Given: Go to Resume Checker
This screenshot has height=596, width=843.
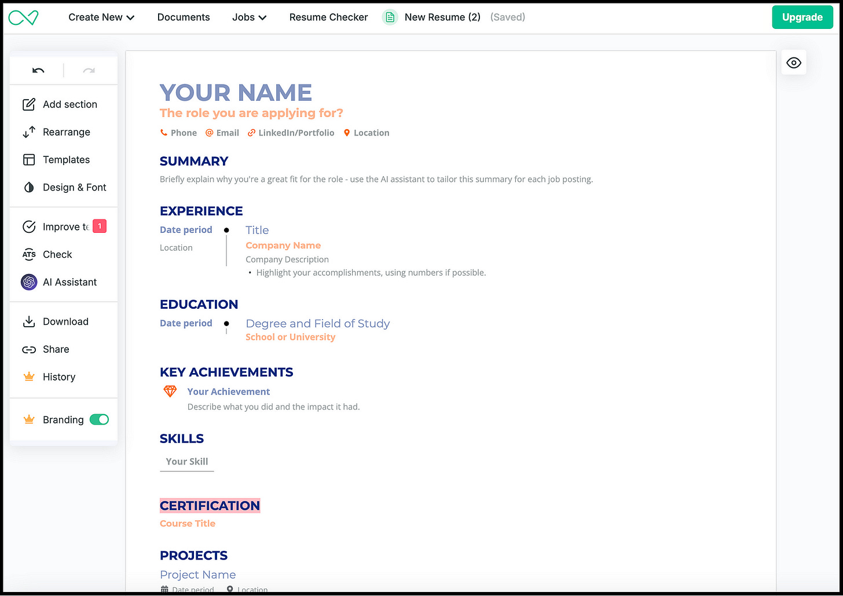Looking at the screenshot, I should 328,17.
